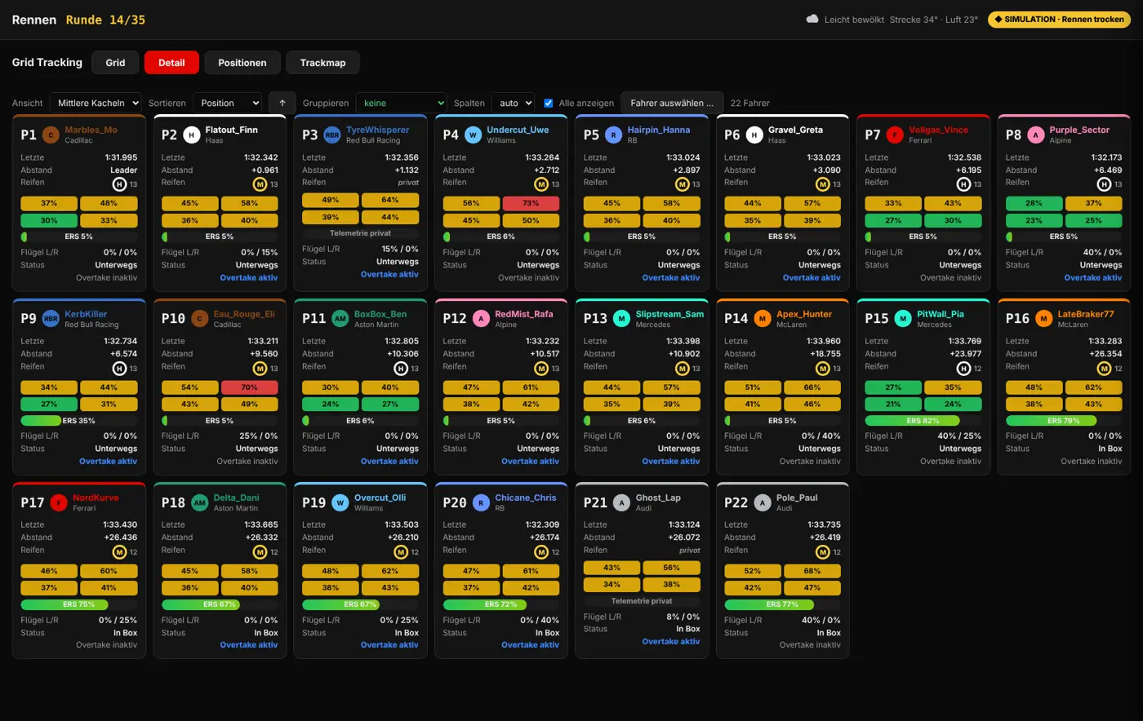Image resolution: width=1143 pixels, height=721 pixels.
Task: Click the hard tyre icon on Marbles_Mo's card
Action: [119, 184]
